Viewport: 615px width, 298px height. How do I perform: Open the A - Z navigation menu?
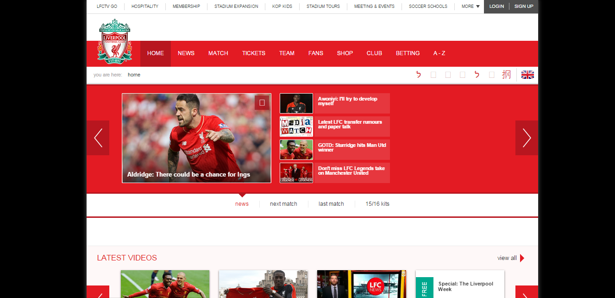[x=439, y=53]
